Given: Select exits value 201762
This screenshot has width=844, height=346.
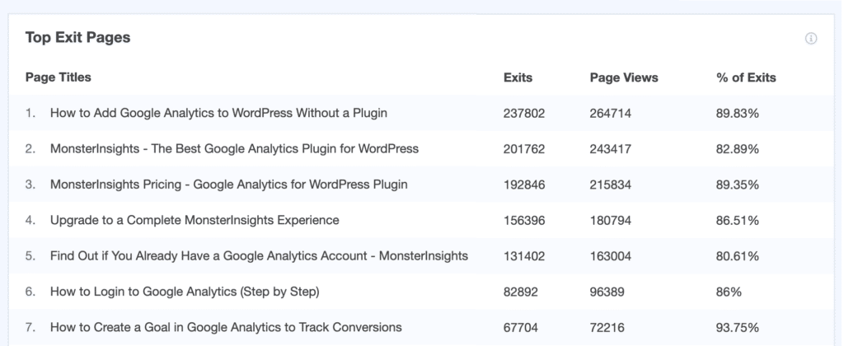Looking at the screenshot, I should 524,149.
